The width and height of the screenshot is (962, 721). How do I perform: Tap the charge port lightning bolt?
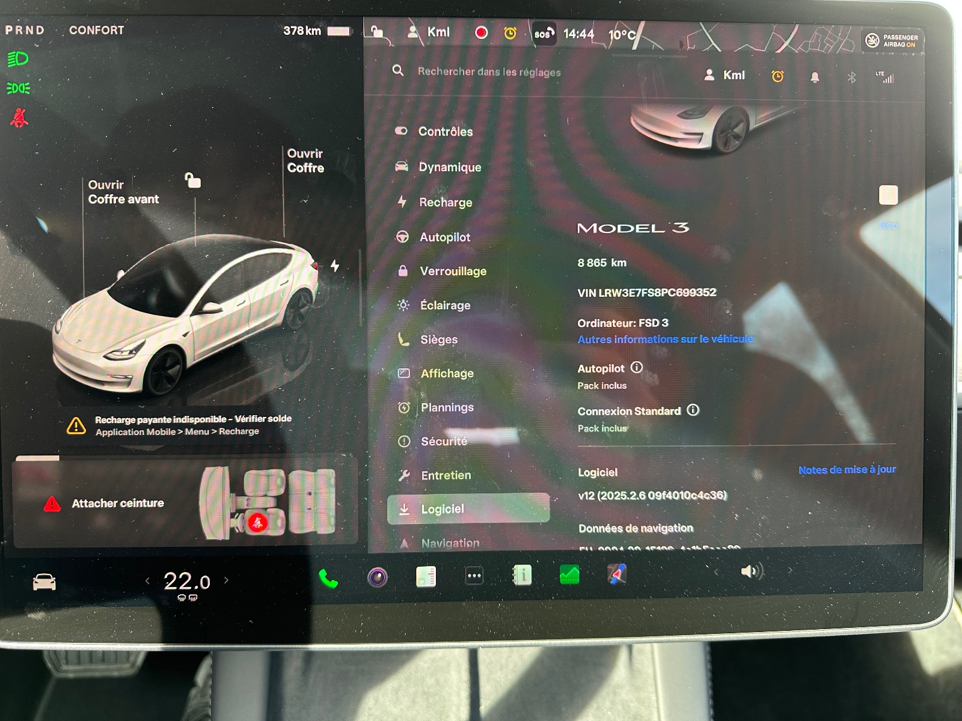pos(335,266)
